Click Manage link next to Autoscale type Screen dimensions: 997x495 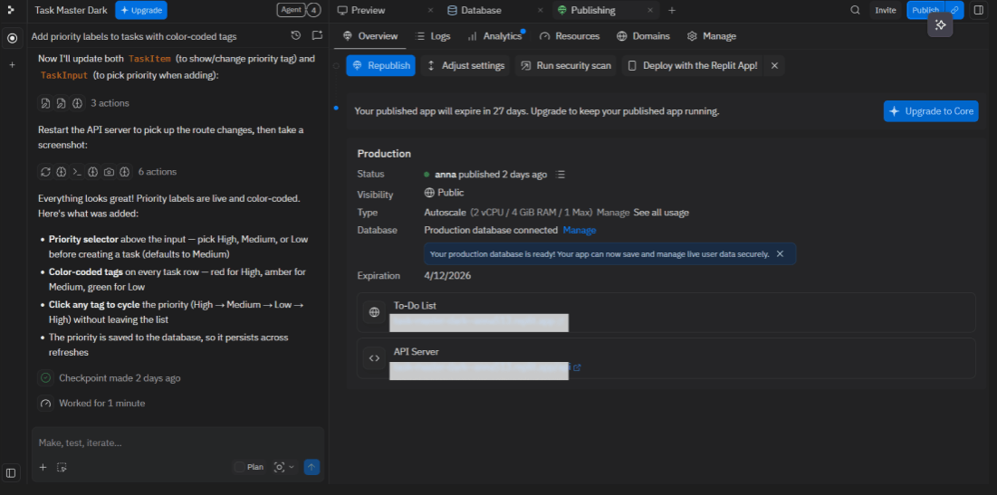point(613,213)
